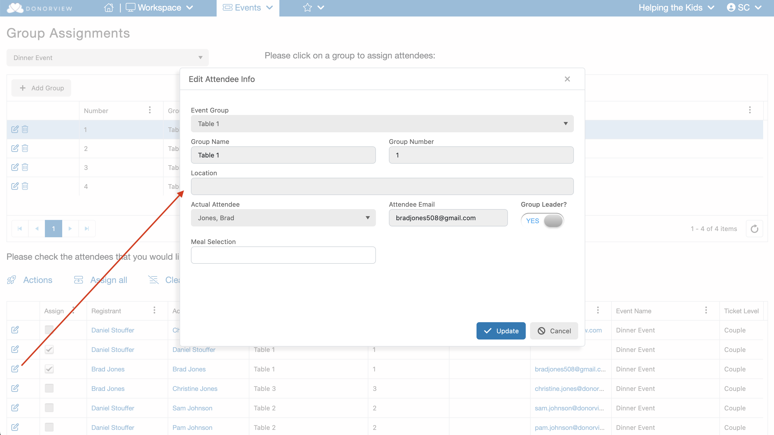Screen dimensions: 774x435
Task: Click the Cancel button
Action: pos(554,331)
